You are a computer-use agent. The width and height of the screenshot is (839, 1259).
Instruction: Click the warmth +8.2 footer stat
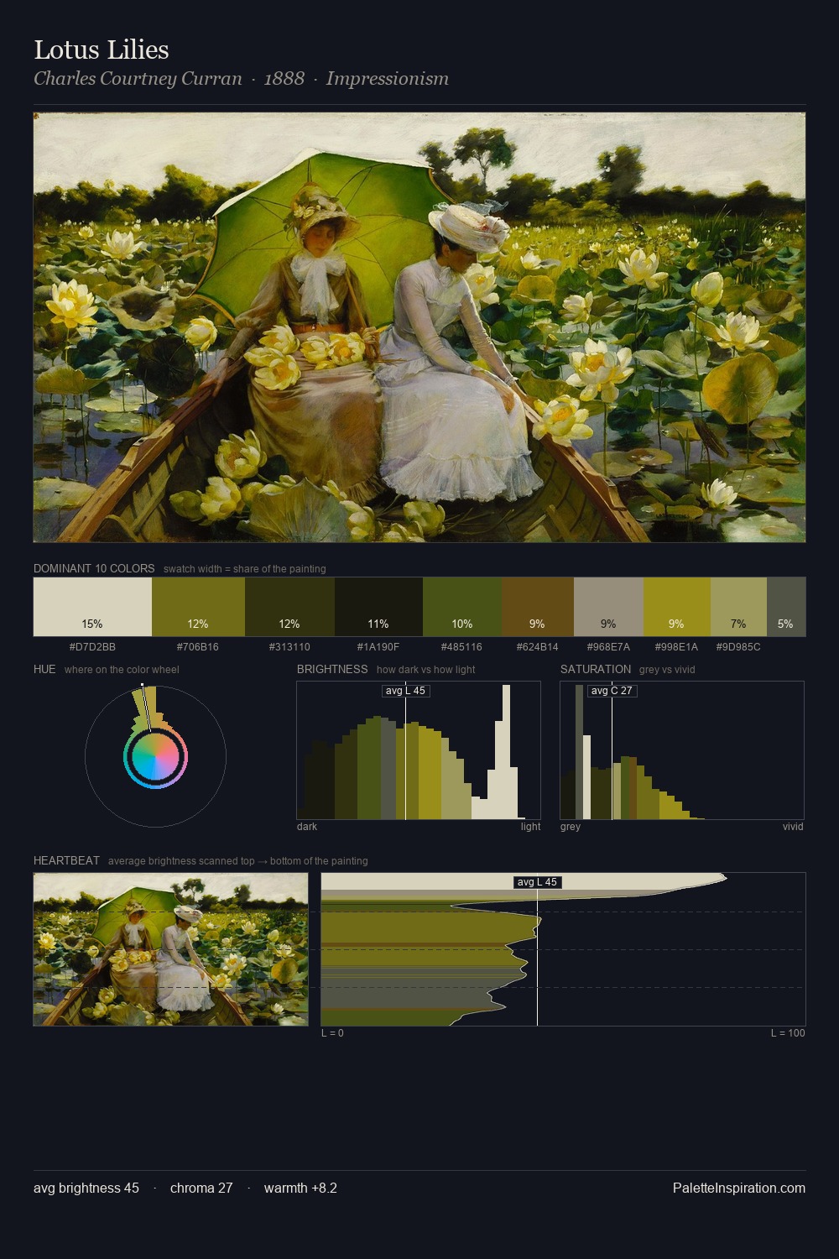pos(300,1188)
